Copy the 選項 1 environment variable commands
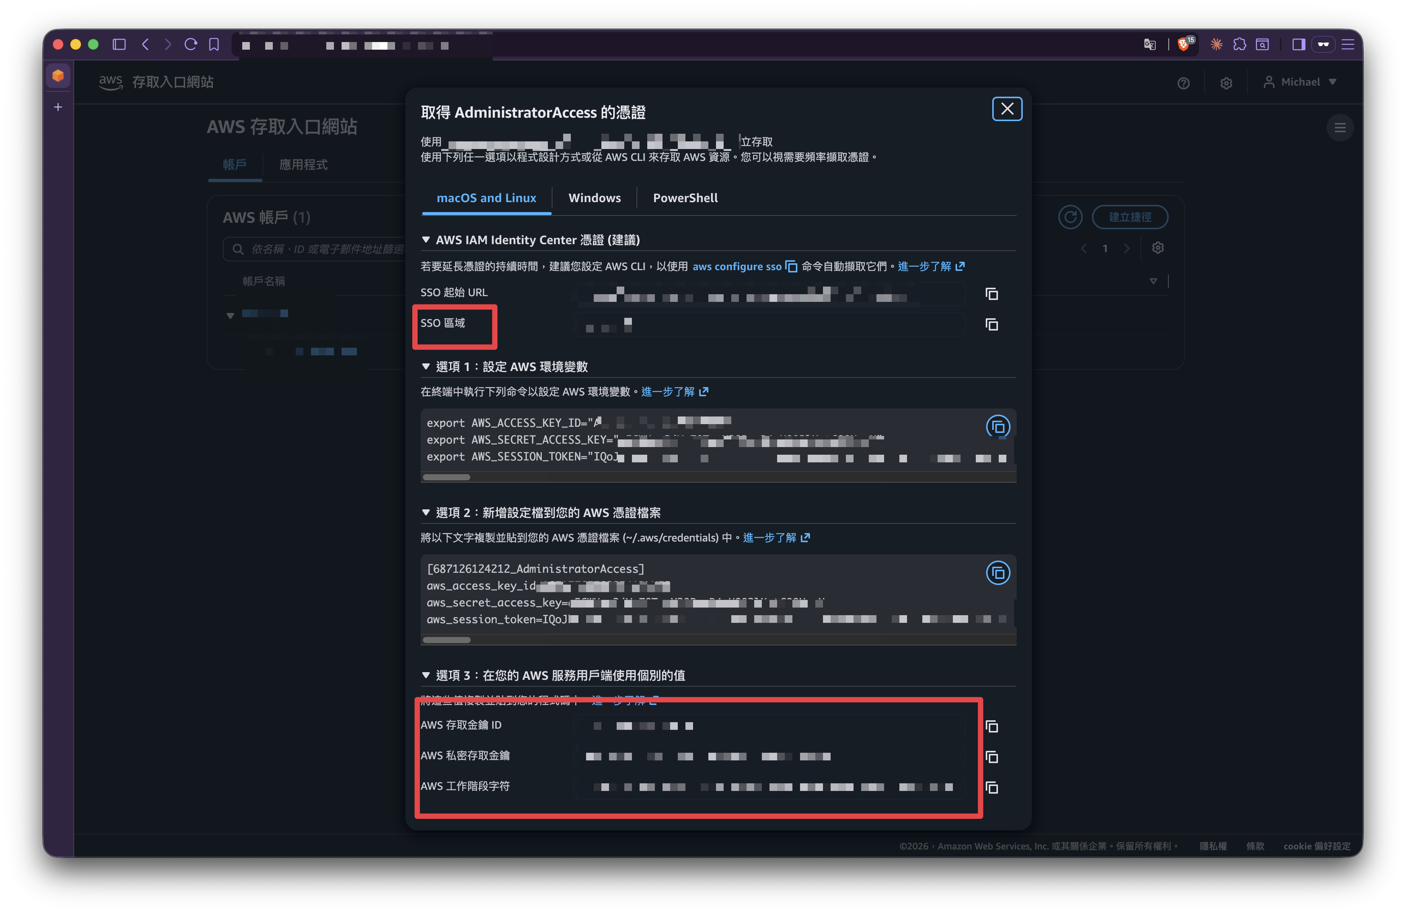The image size is (1406, 914). pyautogui.click(x=998, y=426)
